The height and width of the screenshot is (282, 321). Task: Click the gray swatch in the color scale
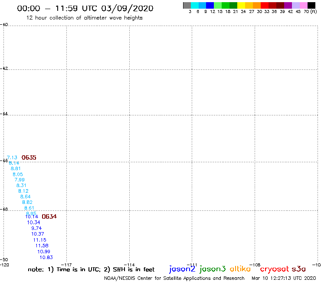click(187, 5)
